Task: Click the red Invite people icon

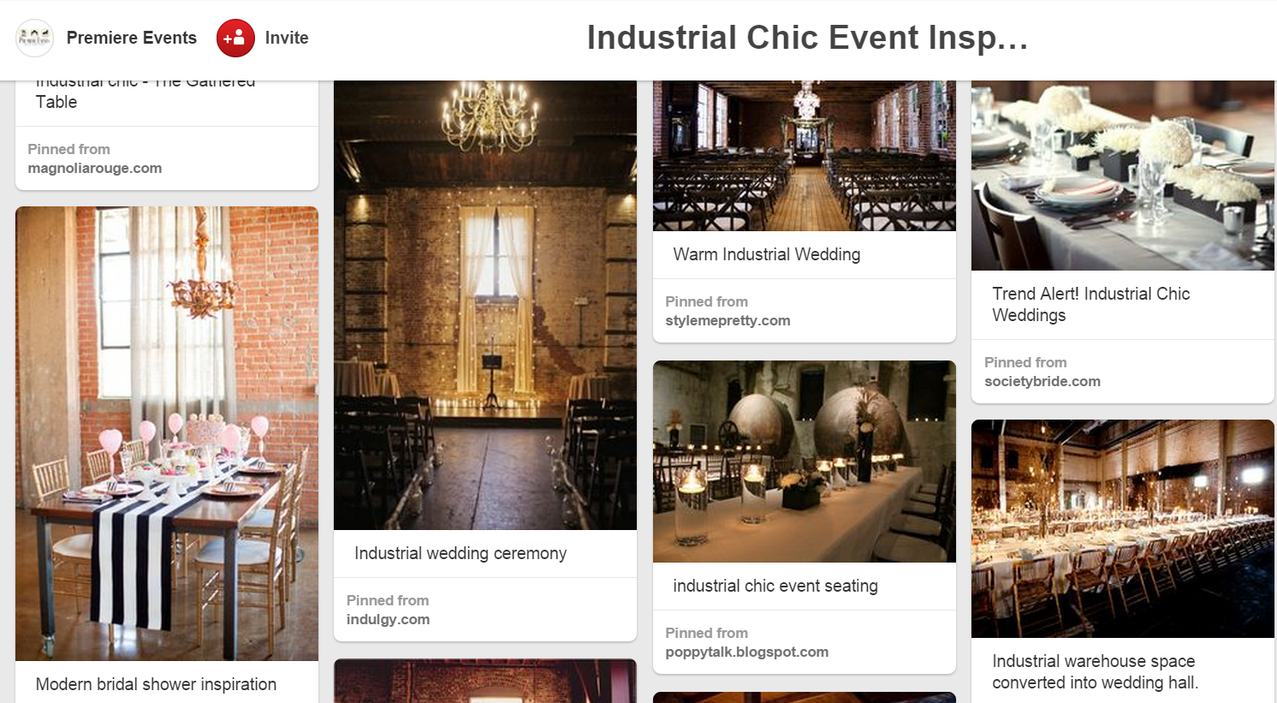Action: pyautogui.click(x=235, y=38)
